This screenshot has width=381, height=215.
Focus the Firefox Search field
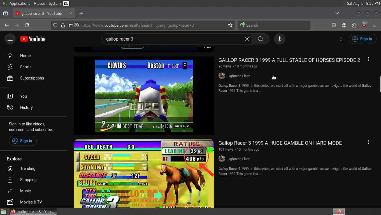[274, 25]
